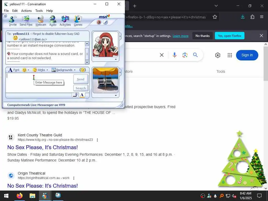The width and height of the screenshot is (268, 201).
Task: Open more options for Kent County result
Action: [97, 140]
